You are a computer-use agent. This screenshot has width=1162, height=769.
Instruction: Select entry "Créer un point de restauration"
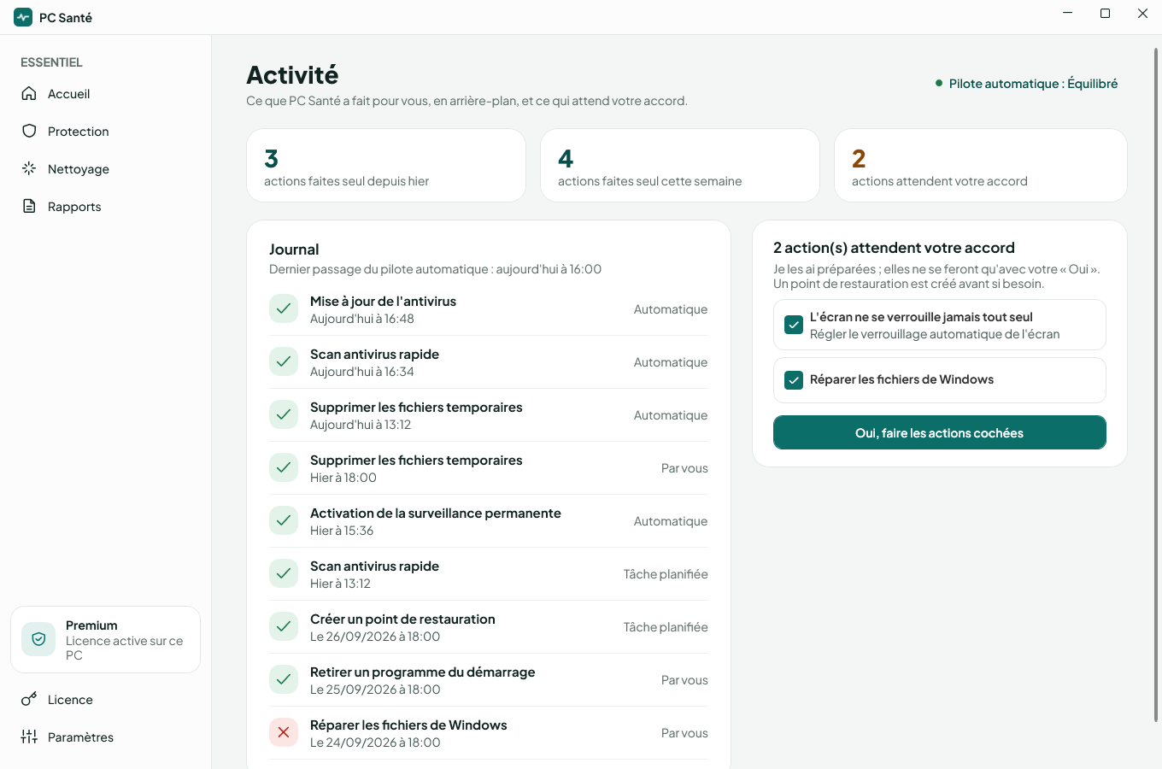click(489, 627)
